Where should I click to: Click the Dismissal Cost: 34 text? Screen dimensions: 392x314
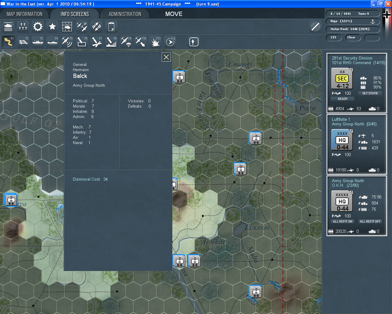coord(90,179)
